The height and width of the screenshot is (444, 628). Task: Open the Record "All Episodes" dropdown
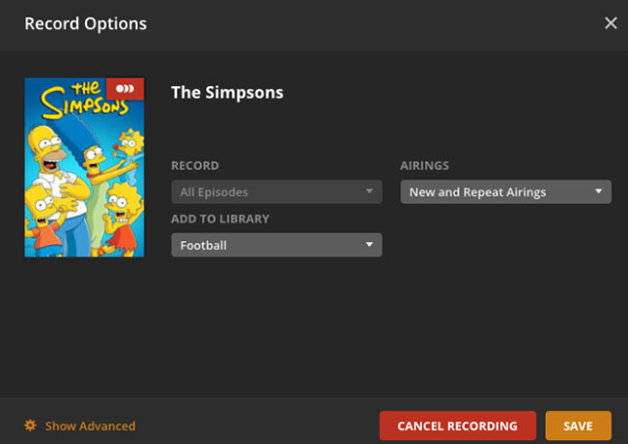276,192
